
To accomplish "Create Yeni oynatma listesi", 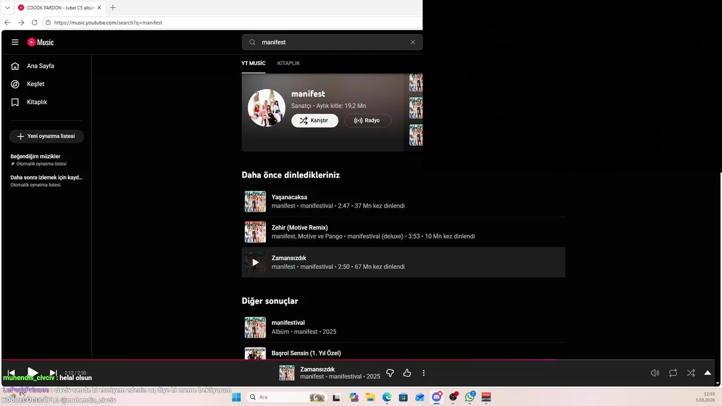I will (46, 136).
